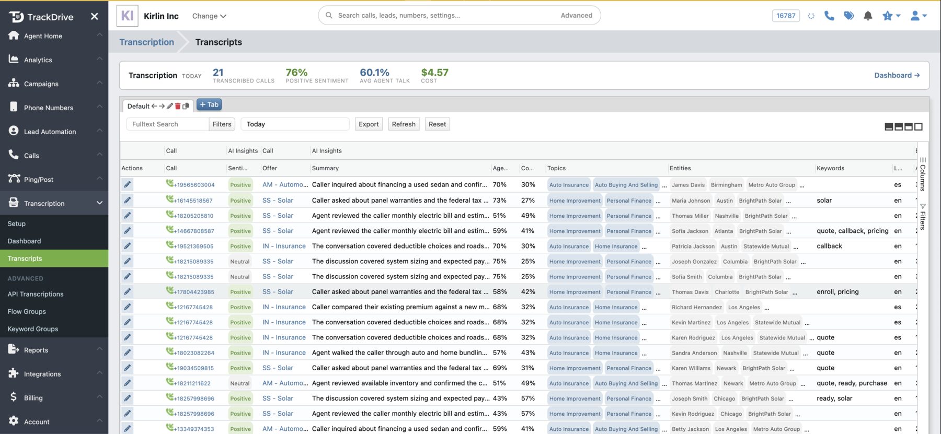Edit the +18211211622 call row
Screen dimensions: 941x434
pyautogui.click(x=128, y=383)
